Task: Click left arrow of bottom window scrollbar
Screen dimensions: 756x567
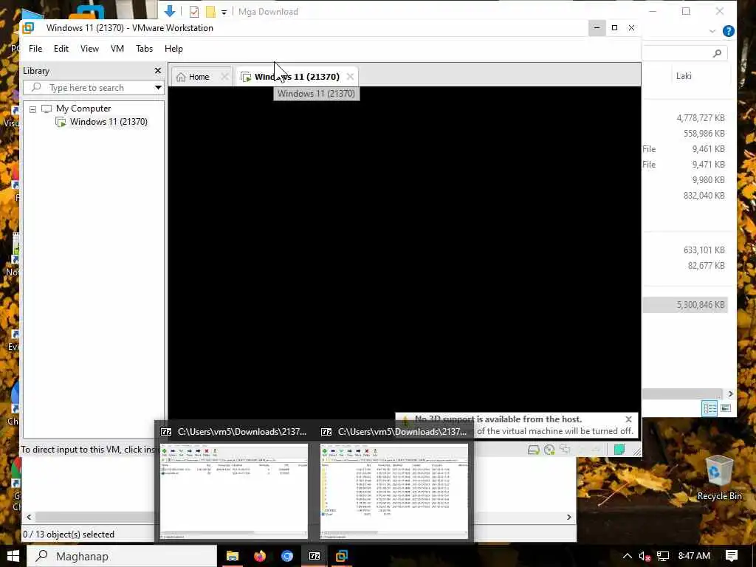Action: coord(29,517)
